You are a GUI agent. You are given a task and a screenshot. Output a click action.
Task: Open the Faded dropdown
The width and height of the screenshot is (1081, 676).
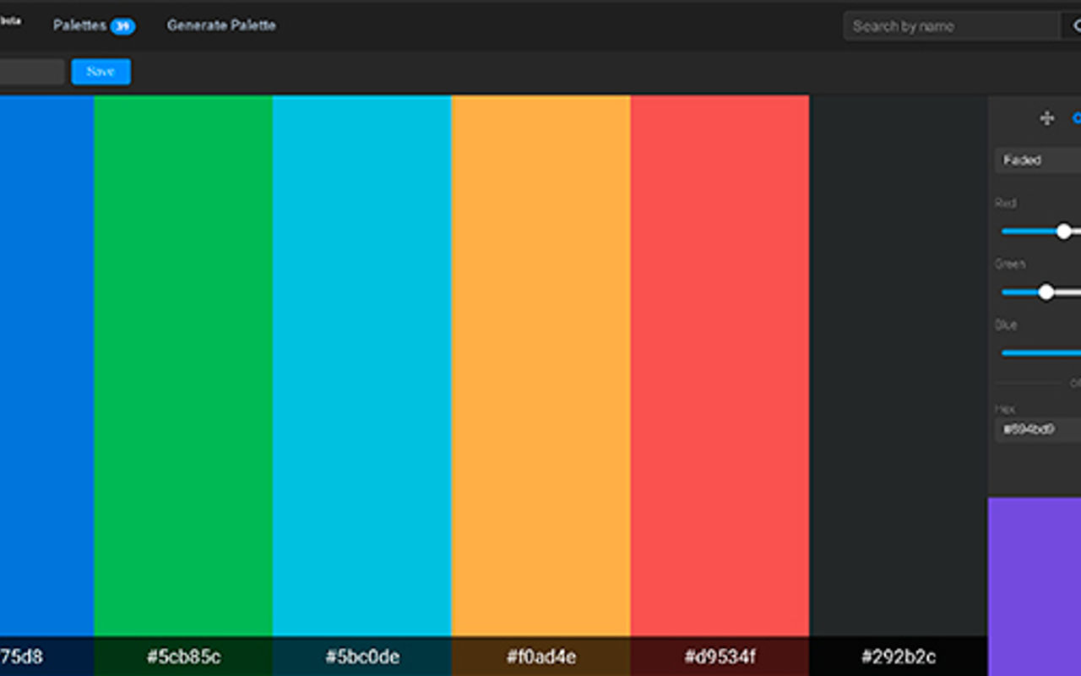[1038, 161]
